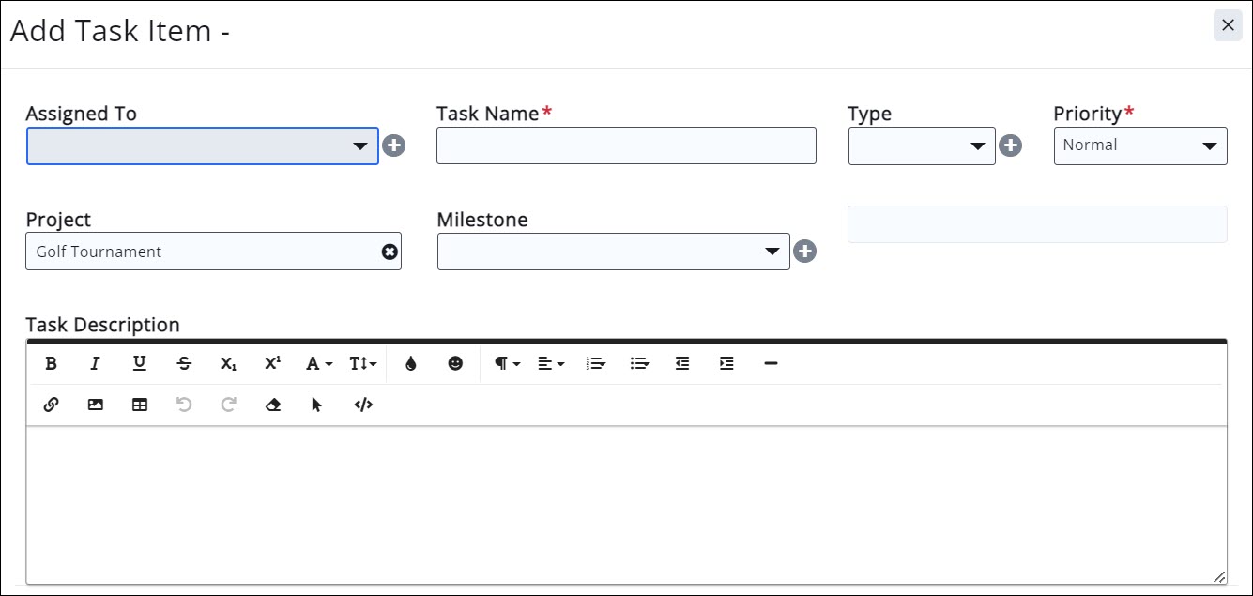Image resolution: width=1253 pixels, height=596 pixels.
Task: Insert a table into description
Action: 140,405
